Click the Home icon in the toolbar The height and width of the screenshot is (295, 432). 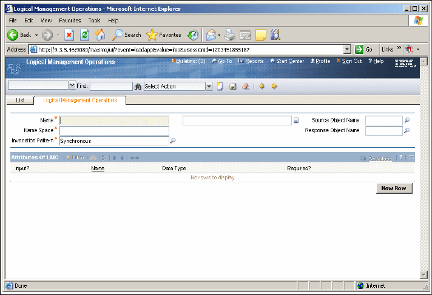click(x=100, y=35)
